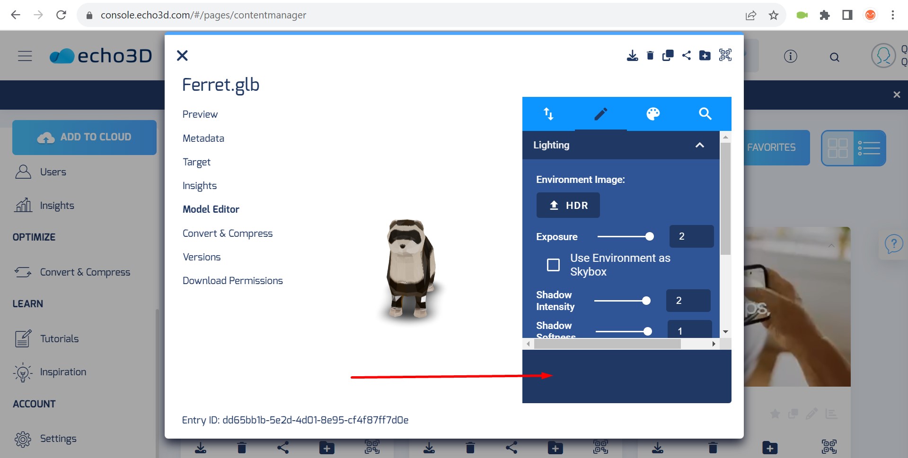Screen dimensions: 908x458
Task: Bookmark page with star icon
Action: (774, 15)
